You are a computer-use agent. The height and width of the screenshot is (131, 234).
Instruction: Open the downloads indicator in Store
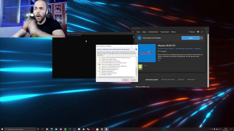[202, 32]
